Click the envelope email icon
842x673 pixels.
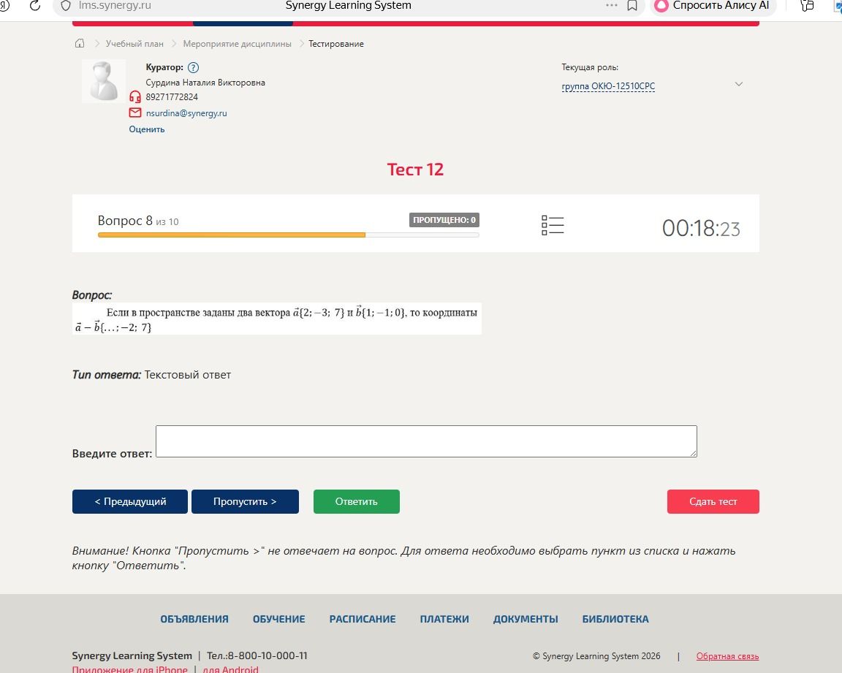tap(134, 113)
